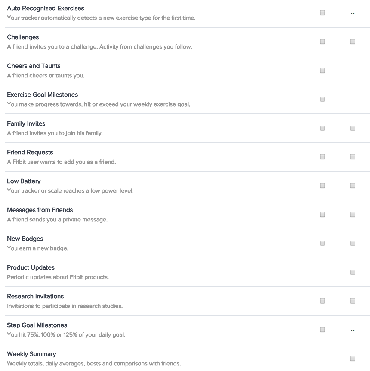This screenshot has height=371, width=370.
Task: Enable the first Research Invitations checkbox
Action: [323, 301]
